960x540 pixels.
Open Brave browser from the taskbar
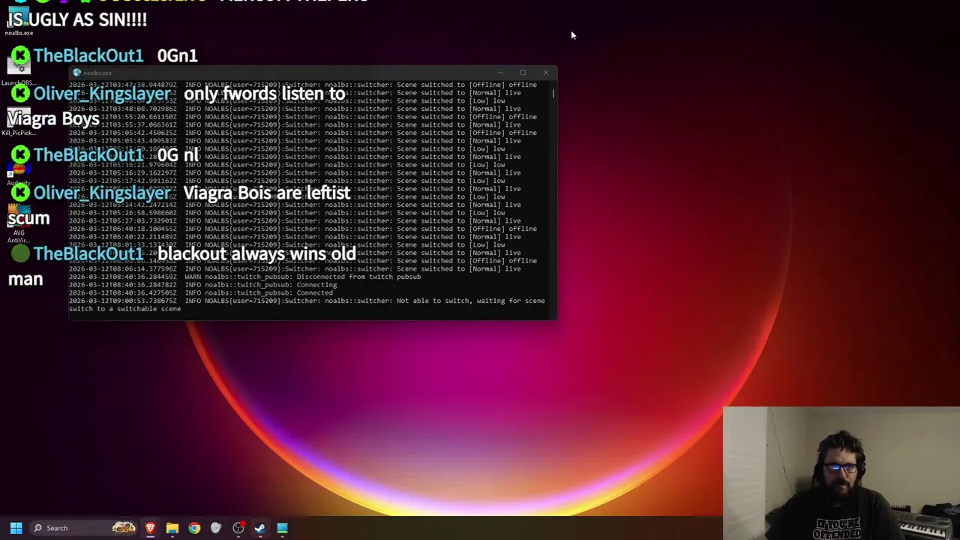pyautogui.click(x=151, y=528)
